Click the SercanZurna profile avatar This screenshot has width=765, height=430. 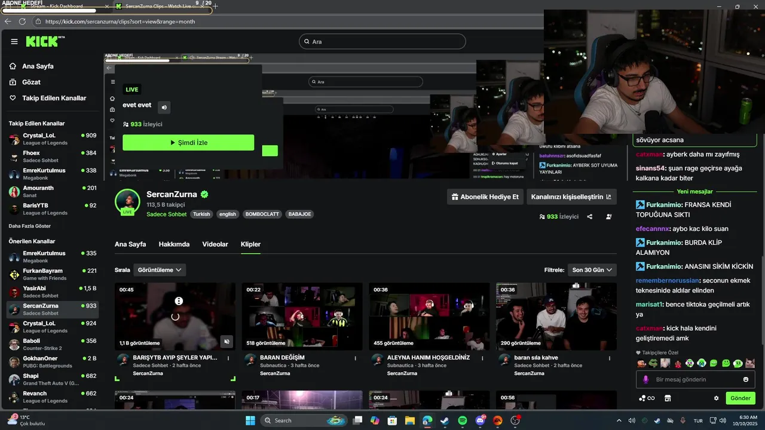tap(127, 202)
